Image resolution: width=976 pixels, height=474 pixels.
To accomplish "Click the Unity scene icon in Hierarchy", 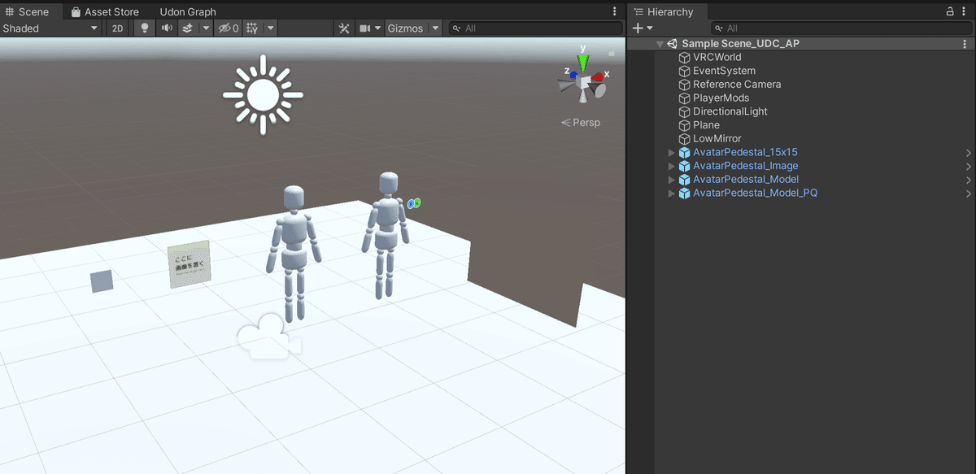I will (x=673, y=44).
